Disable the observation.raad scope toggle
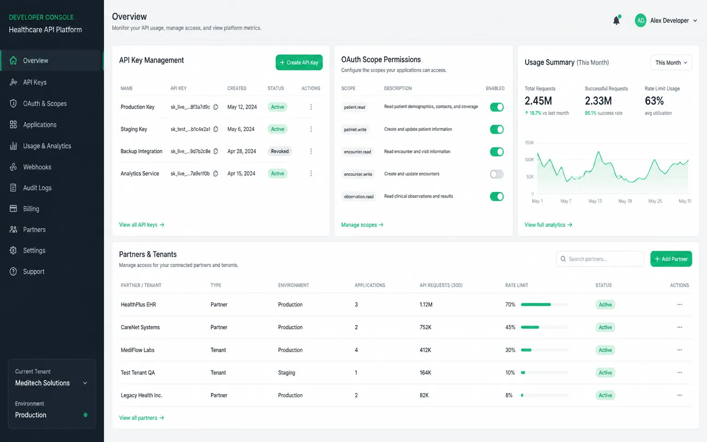The width and height of the screenshot is (707, 442). (497, 197)
